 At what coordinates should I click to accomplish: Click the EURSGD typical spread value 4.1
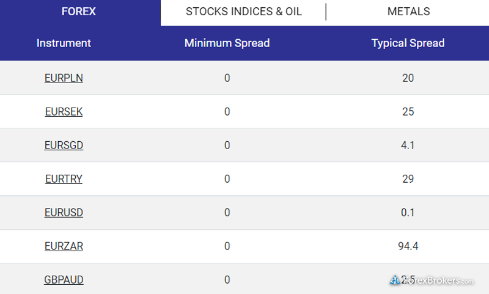click(x=408, y=145)
